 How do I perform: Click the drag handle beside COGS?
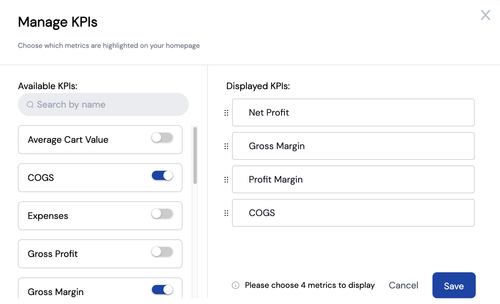226,213
